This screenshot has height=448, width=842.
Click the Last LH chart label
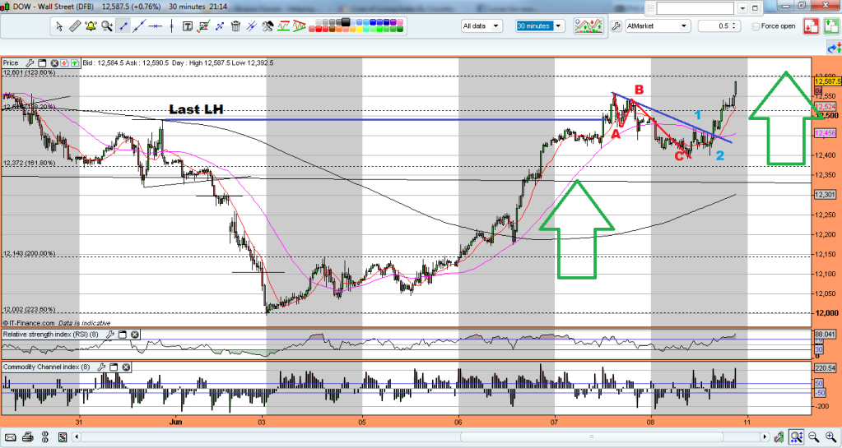coord(196,109)
